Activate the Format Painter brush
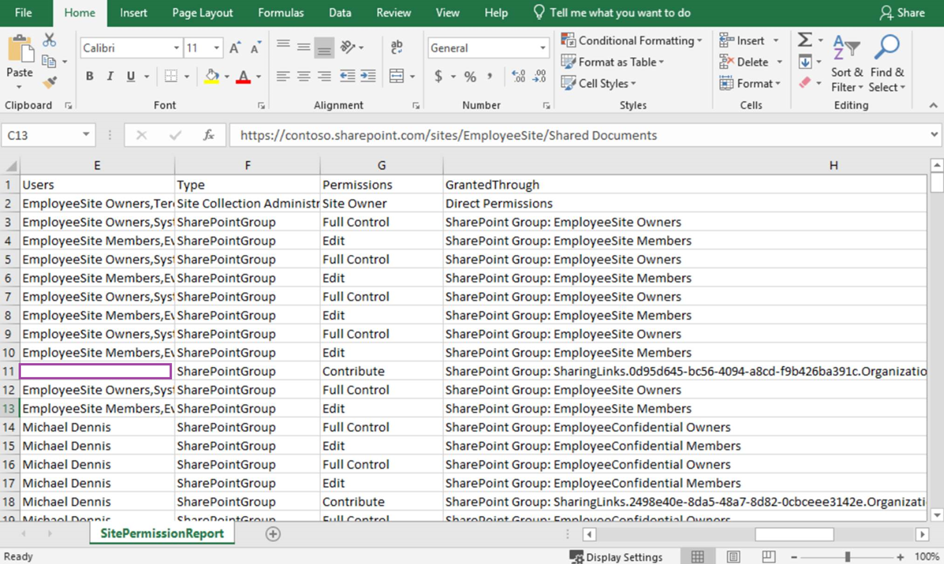Image resolution: width=944 pixels, height=564 pixels. pyautogui.click(x=50, y=83)
